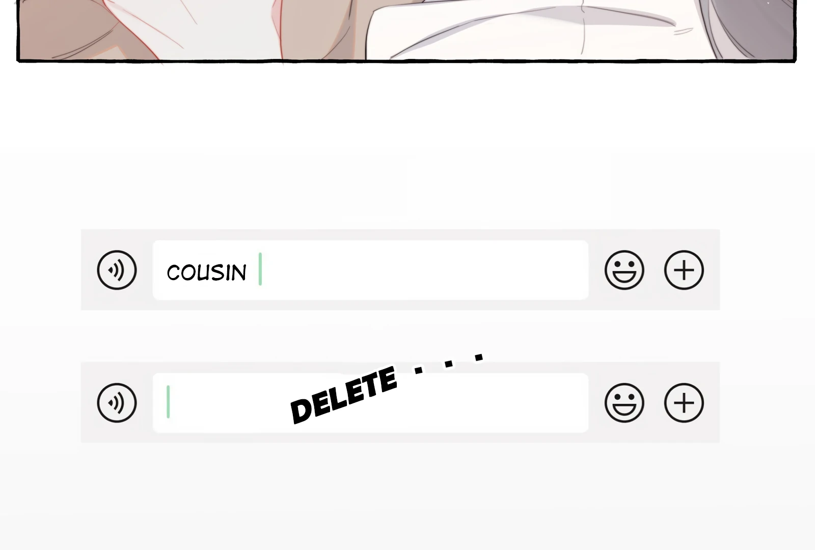815x550 pixels.
Task: Tap the voice icon beside the COUSIN field
Action: click(117, 270)
